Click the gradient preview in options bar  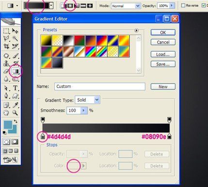click(x=36, y=6)
